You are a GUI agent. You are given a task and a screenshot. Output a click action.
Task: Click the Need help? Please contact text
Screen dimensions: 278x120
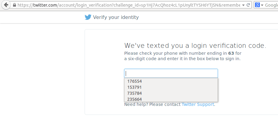(152, 104)
